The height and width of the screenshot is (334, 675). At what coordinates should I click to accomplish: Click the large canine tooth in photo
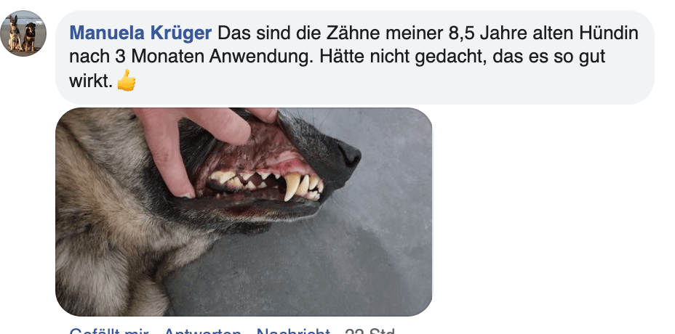click(292, 186)
